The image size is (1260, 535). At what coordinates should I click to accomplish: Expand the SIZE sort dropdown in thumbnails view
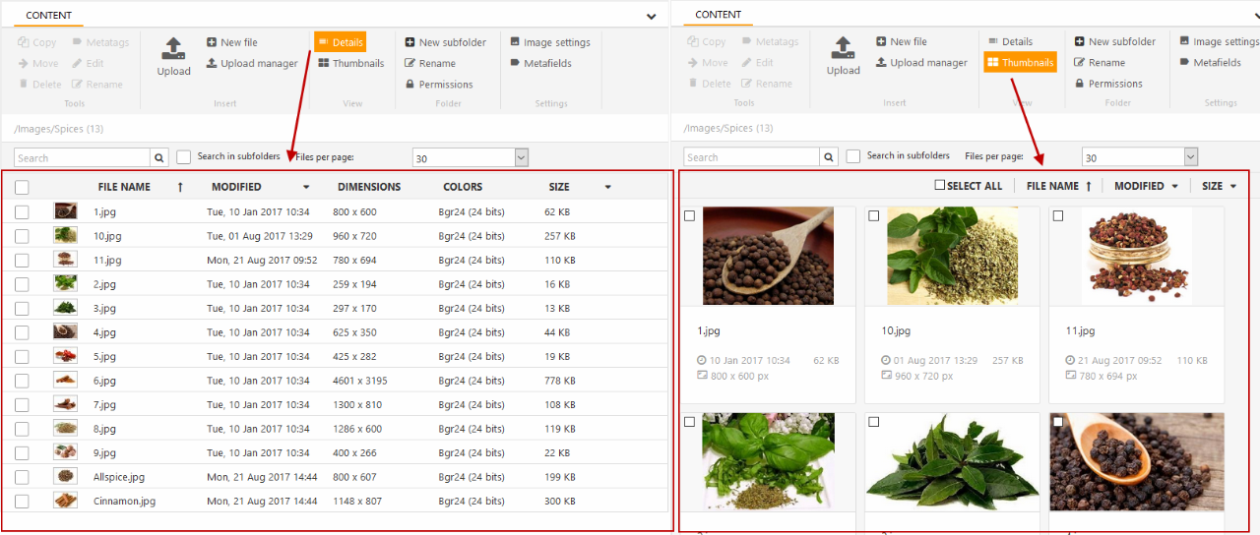pyautogui.click(x=1232, y=186)
